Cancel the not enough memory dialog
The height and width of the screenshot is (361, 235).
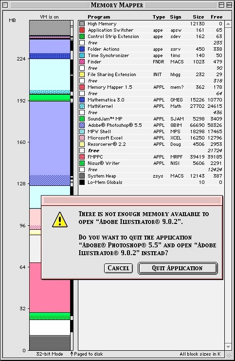[x=118, y=268]
